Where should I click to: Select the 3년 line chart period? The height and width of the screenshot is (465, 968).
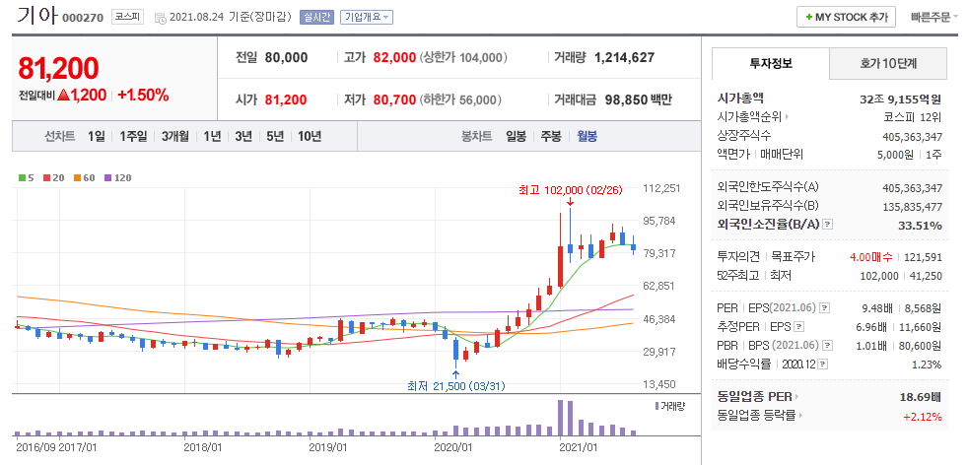coord(243,136)
